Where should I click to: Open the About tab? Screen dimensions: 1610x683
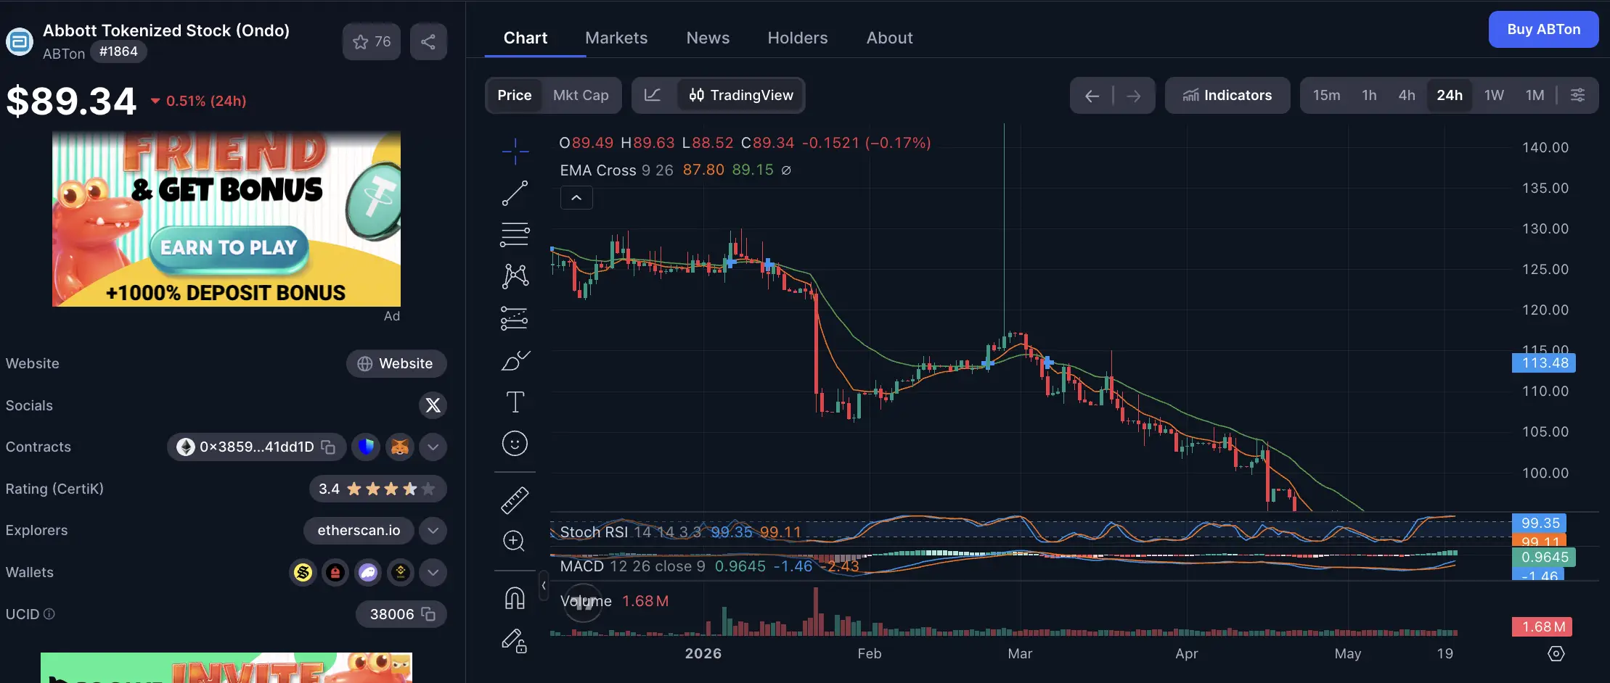pyautogui.click(x=889, y=38)
